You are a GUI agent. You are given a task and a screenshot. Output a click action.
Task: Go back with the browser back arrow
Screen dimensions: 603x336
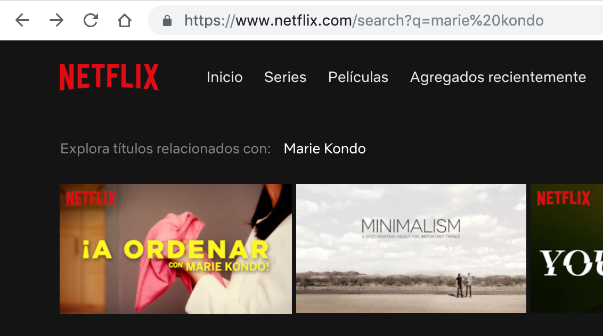(x=22, y=20)
